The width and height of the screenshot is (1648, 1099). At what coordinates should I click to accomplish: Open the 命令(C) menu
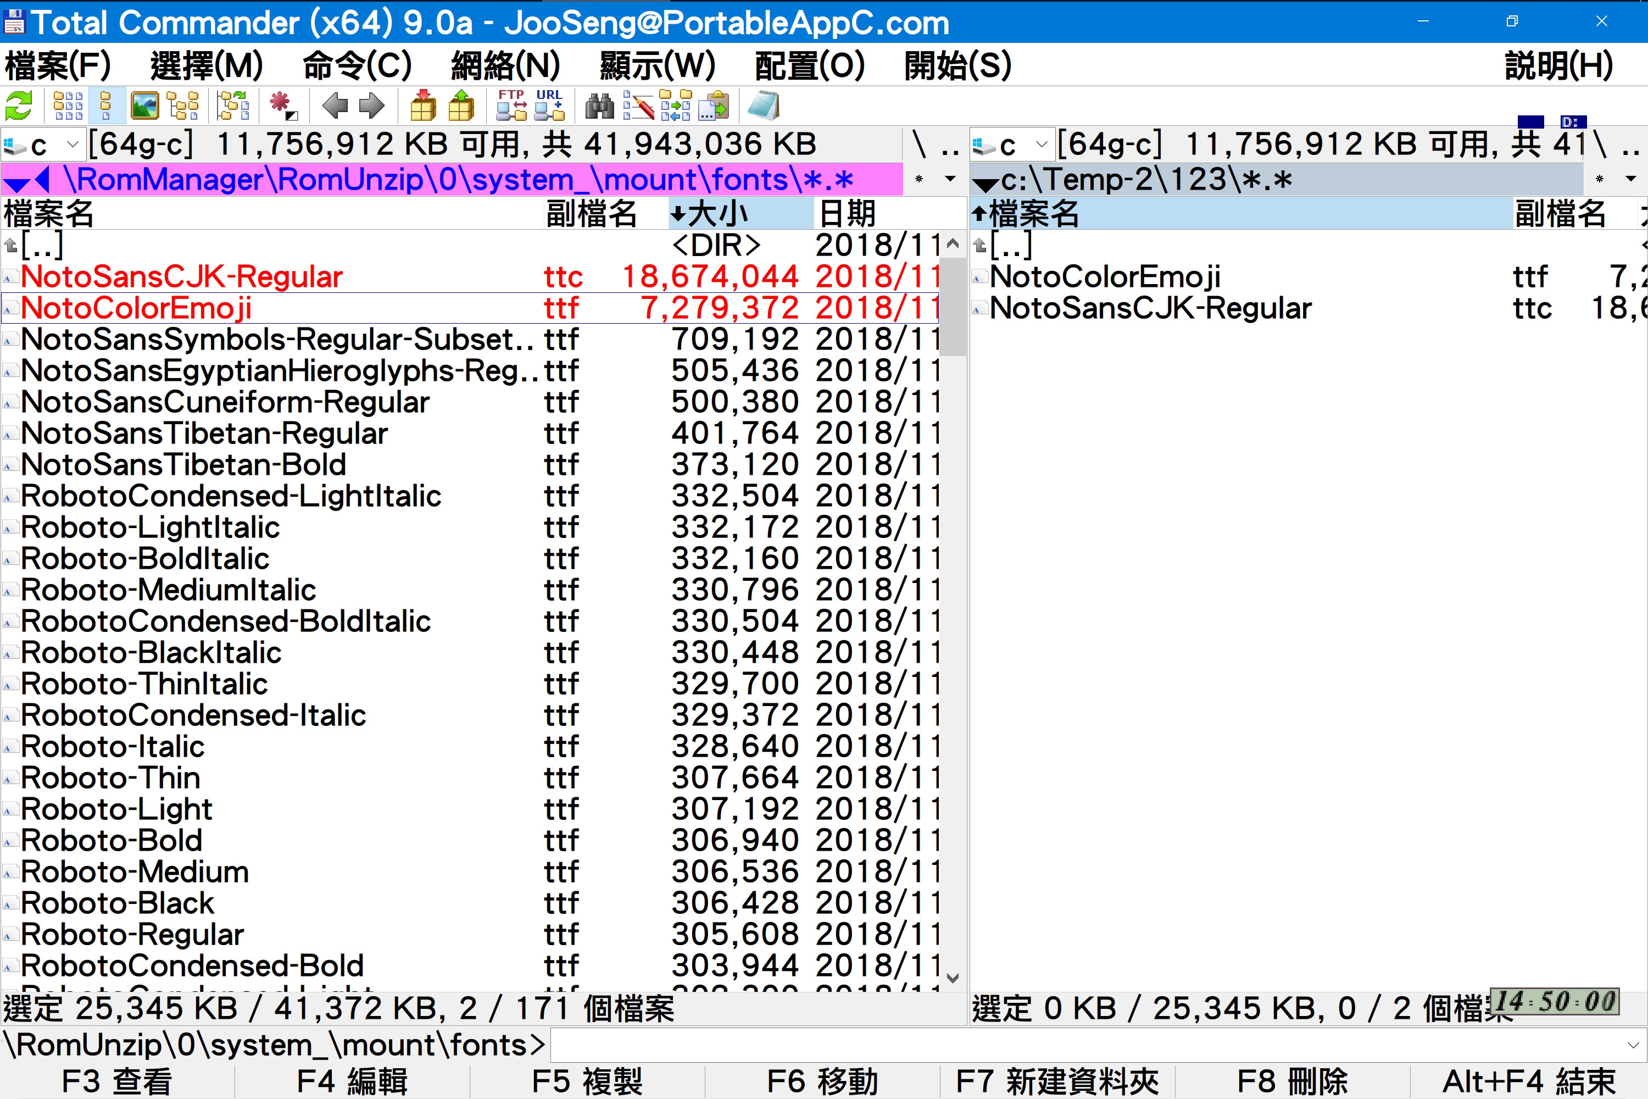coord(357,66)
